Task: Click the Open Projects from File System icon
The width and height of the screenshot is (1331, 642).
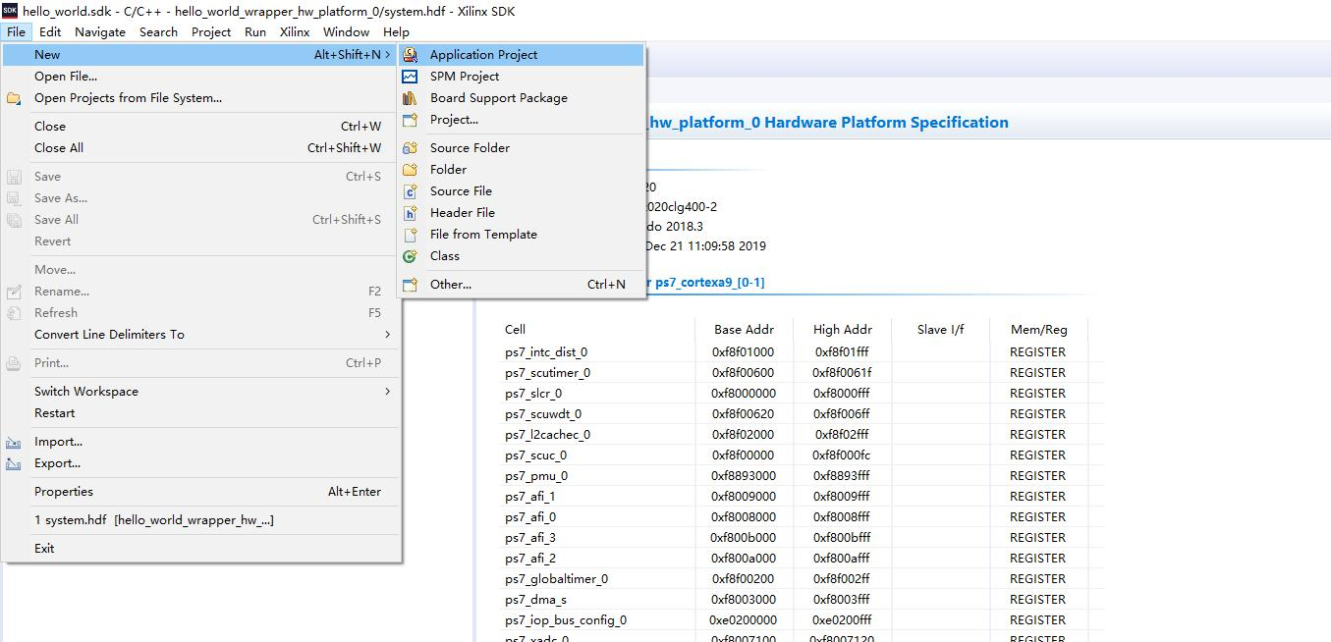Action: coord(14,98)
